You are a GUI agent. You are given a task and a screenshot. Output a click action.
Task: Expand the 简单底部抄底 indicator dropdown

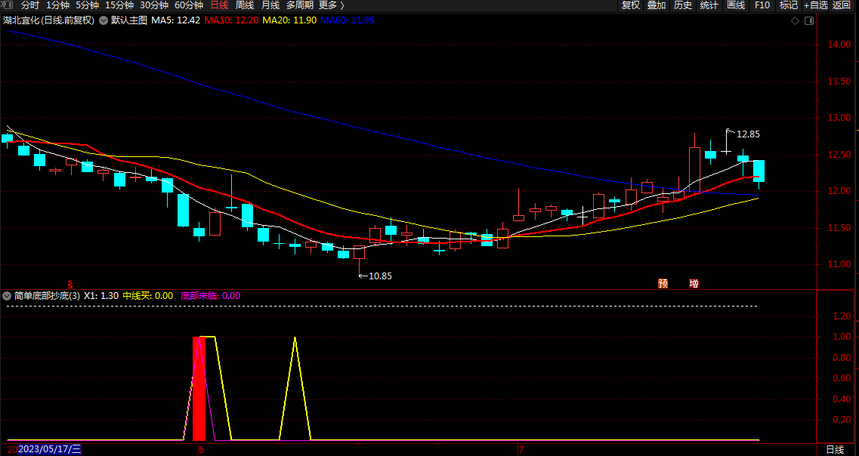point(7,296)
